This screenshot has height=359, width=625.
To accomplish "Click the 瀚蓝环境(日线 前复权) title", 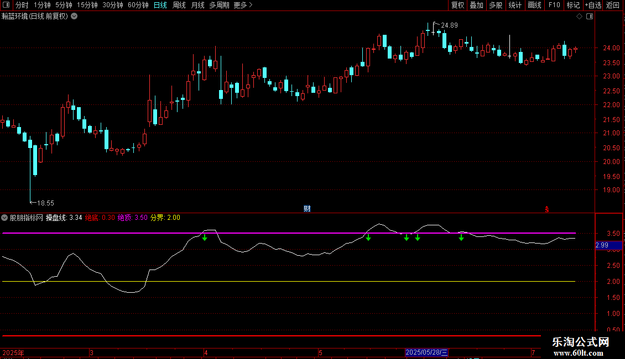I will tap(35, 17).
